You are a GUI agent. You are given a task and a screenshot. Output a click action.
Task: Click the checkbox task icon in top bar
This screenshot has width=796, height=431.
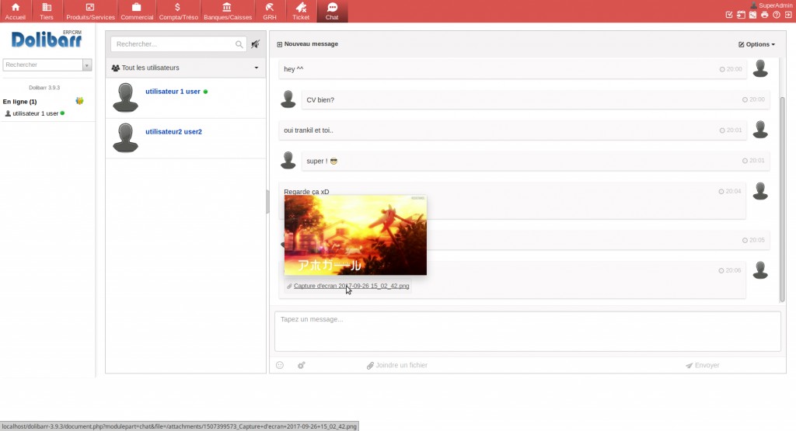[728, 15]
